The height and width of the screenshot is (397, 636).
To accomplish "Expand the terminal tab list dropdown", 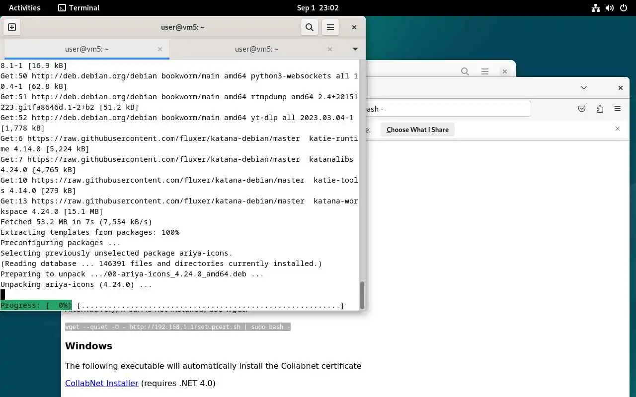I will coord(355,49).
